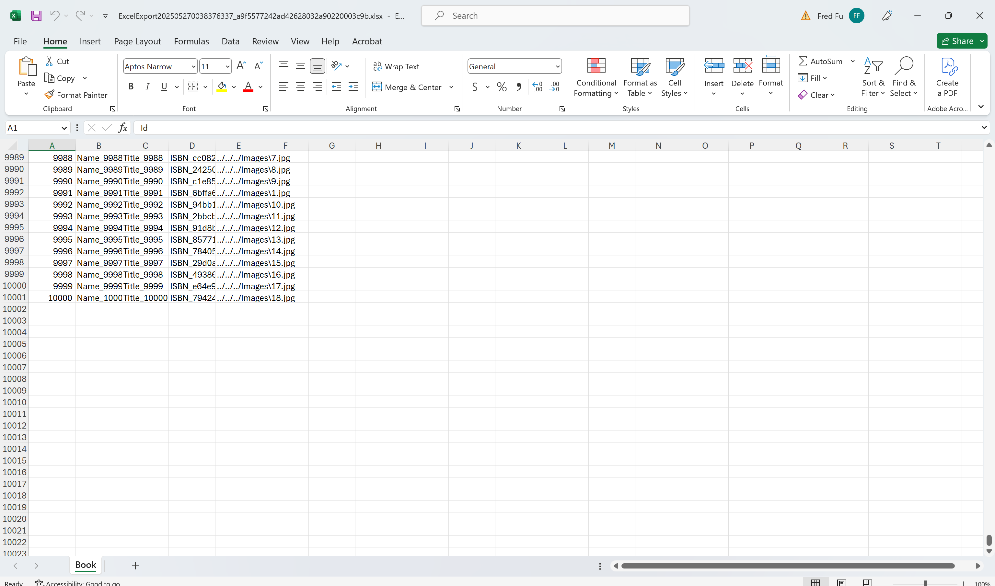This screenshot has height=586, width=995.
Task: Open the font name dropdown
Action: (193, 66)
